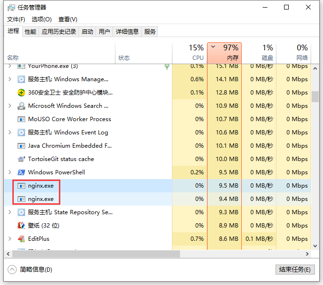This screenshot has height=285, width=323.
Task: Click icon of nginx.exe using 9.4 MB
Action: point(21,199)
